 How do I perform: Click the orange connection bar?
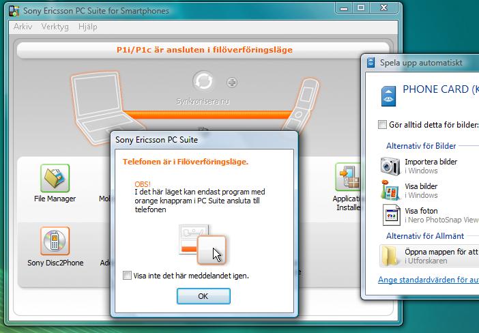[x=207, y=115]
